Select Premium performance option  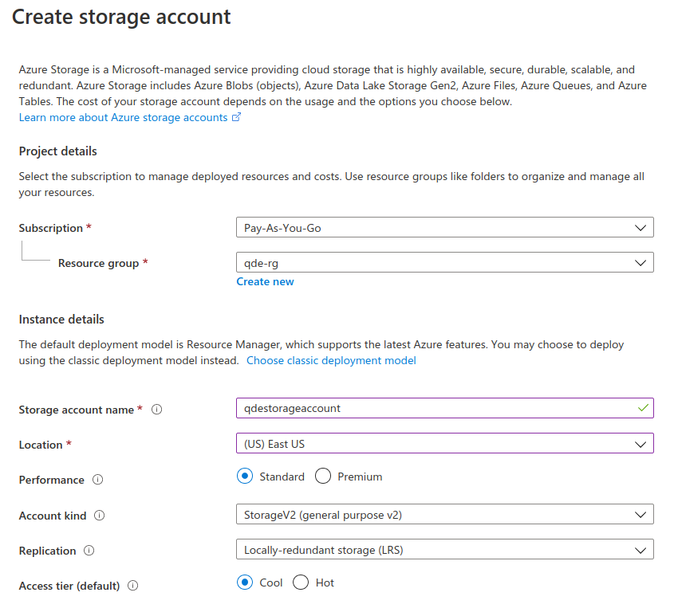323,477
